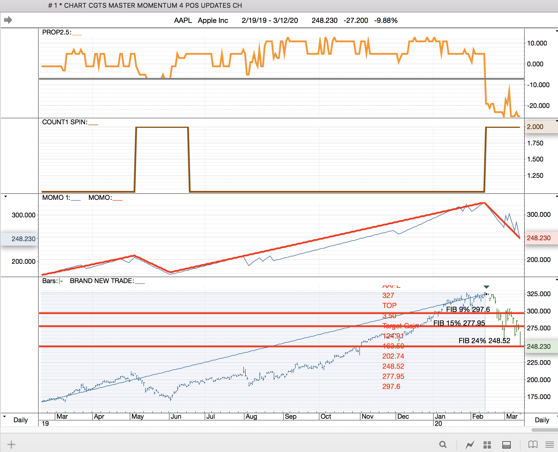Click the split pane layout icon
This screenshot has height=452, width=558.
coord(507,445)
